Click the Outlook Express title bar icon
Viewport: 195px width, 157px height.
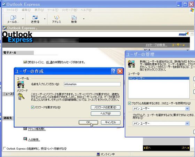tap(4, 4)
